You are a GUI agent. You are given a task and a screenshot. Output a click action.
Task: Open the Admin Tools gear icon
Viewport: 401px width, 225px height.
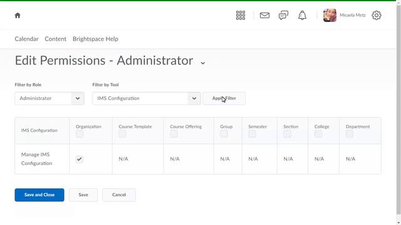coord(376,15)
